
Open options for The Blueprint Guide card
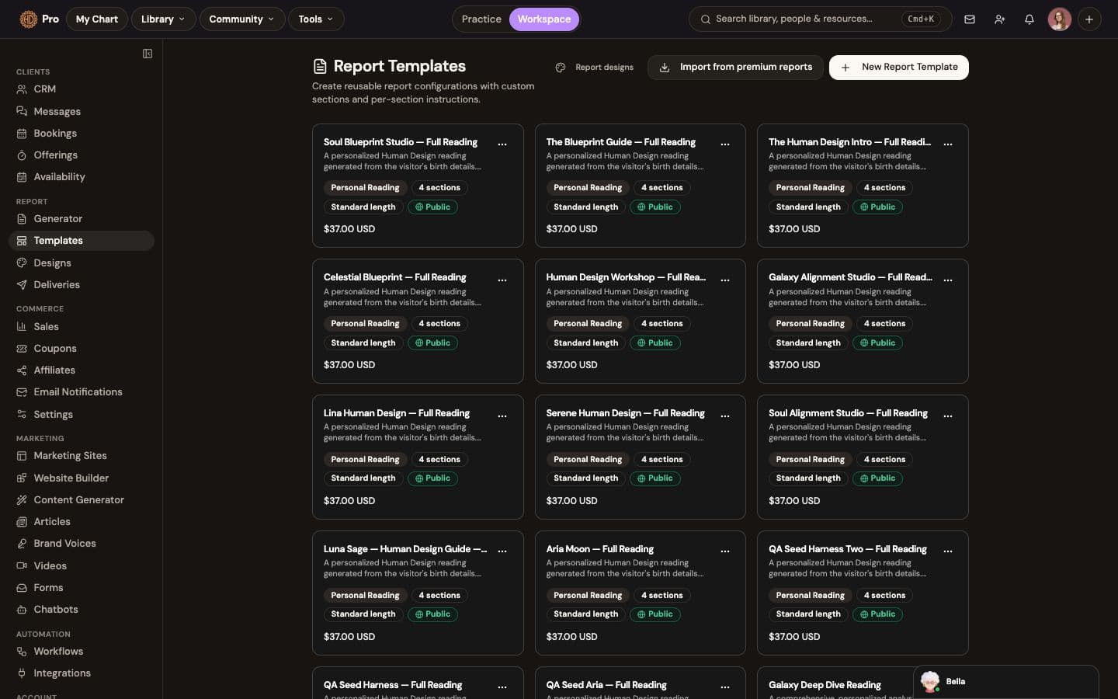(x=725, y=144)
